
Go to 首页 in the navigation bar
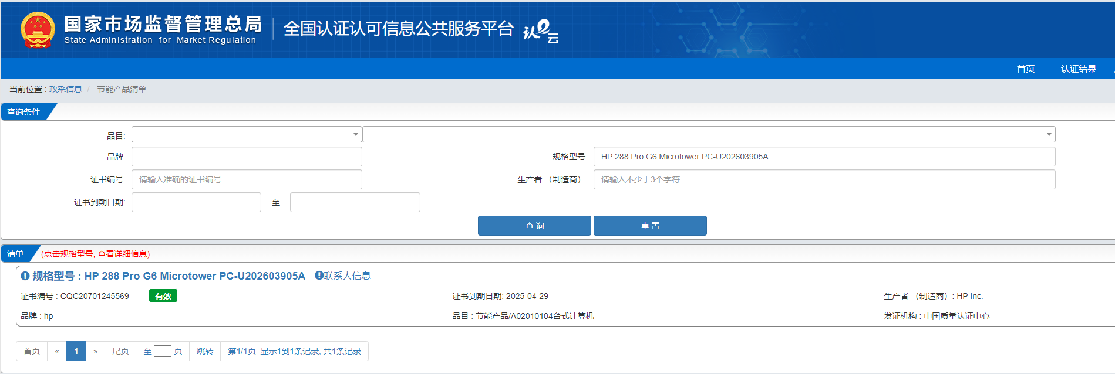[1026, 69]
